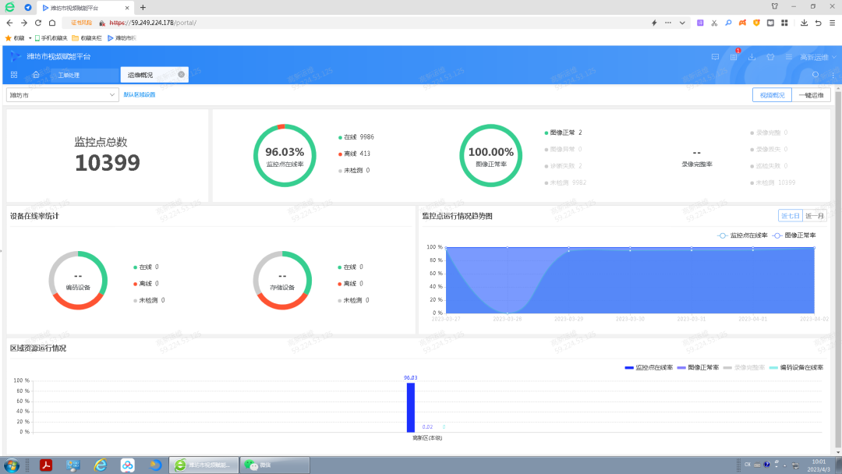Click the 在线 9986 online count

pos(356,137)
